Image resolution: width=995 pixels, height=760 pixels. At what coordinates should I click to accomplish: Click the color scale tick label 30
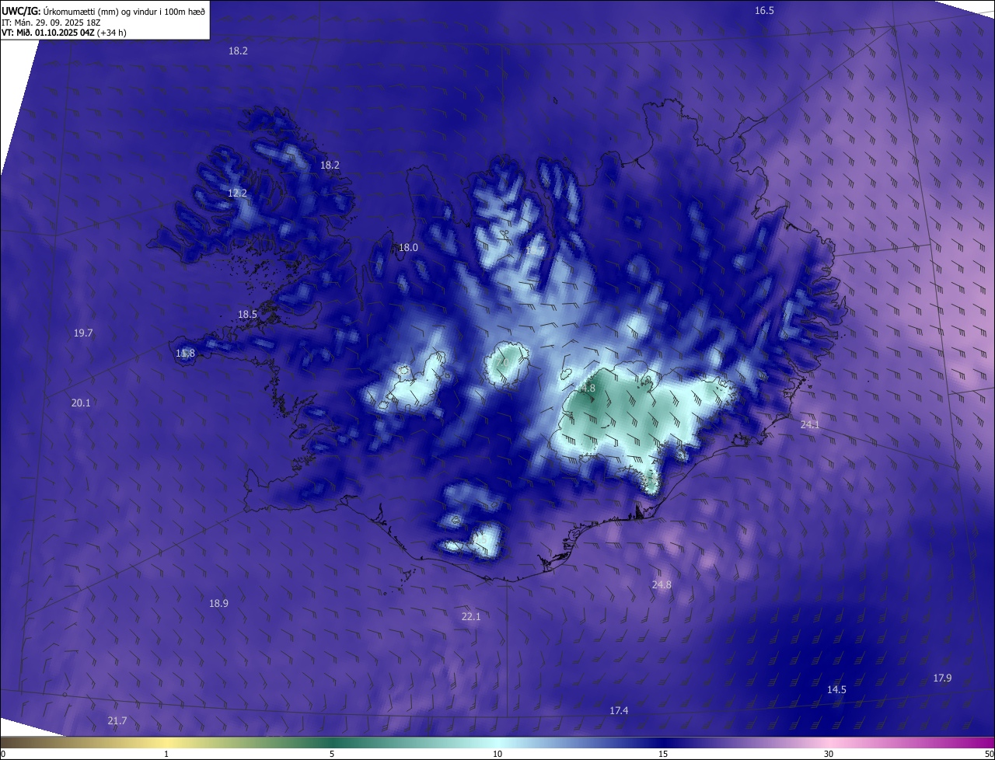[x=829, y=754]
